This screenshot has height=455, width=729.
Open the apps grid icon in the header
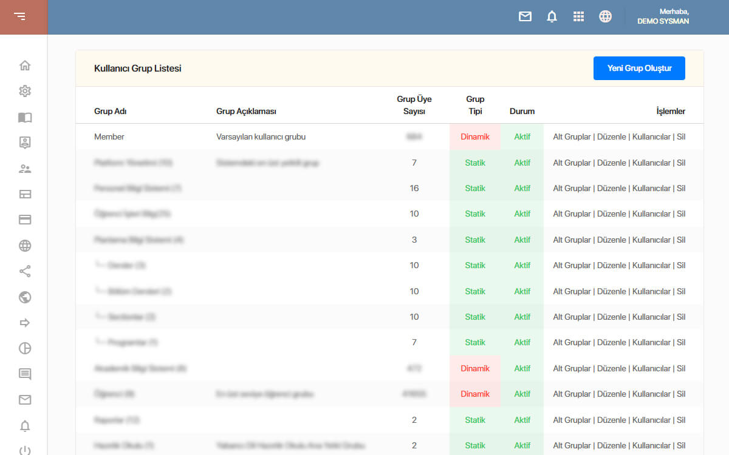coord(578,16)
